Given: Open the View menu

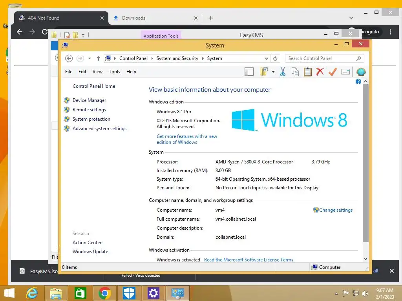Looking at the screenshot, I should [97, 72].
